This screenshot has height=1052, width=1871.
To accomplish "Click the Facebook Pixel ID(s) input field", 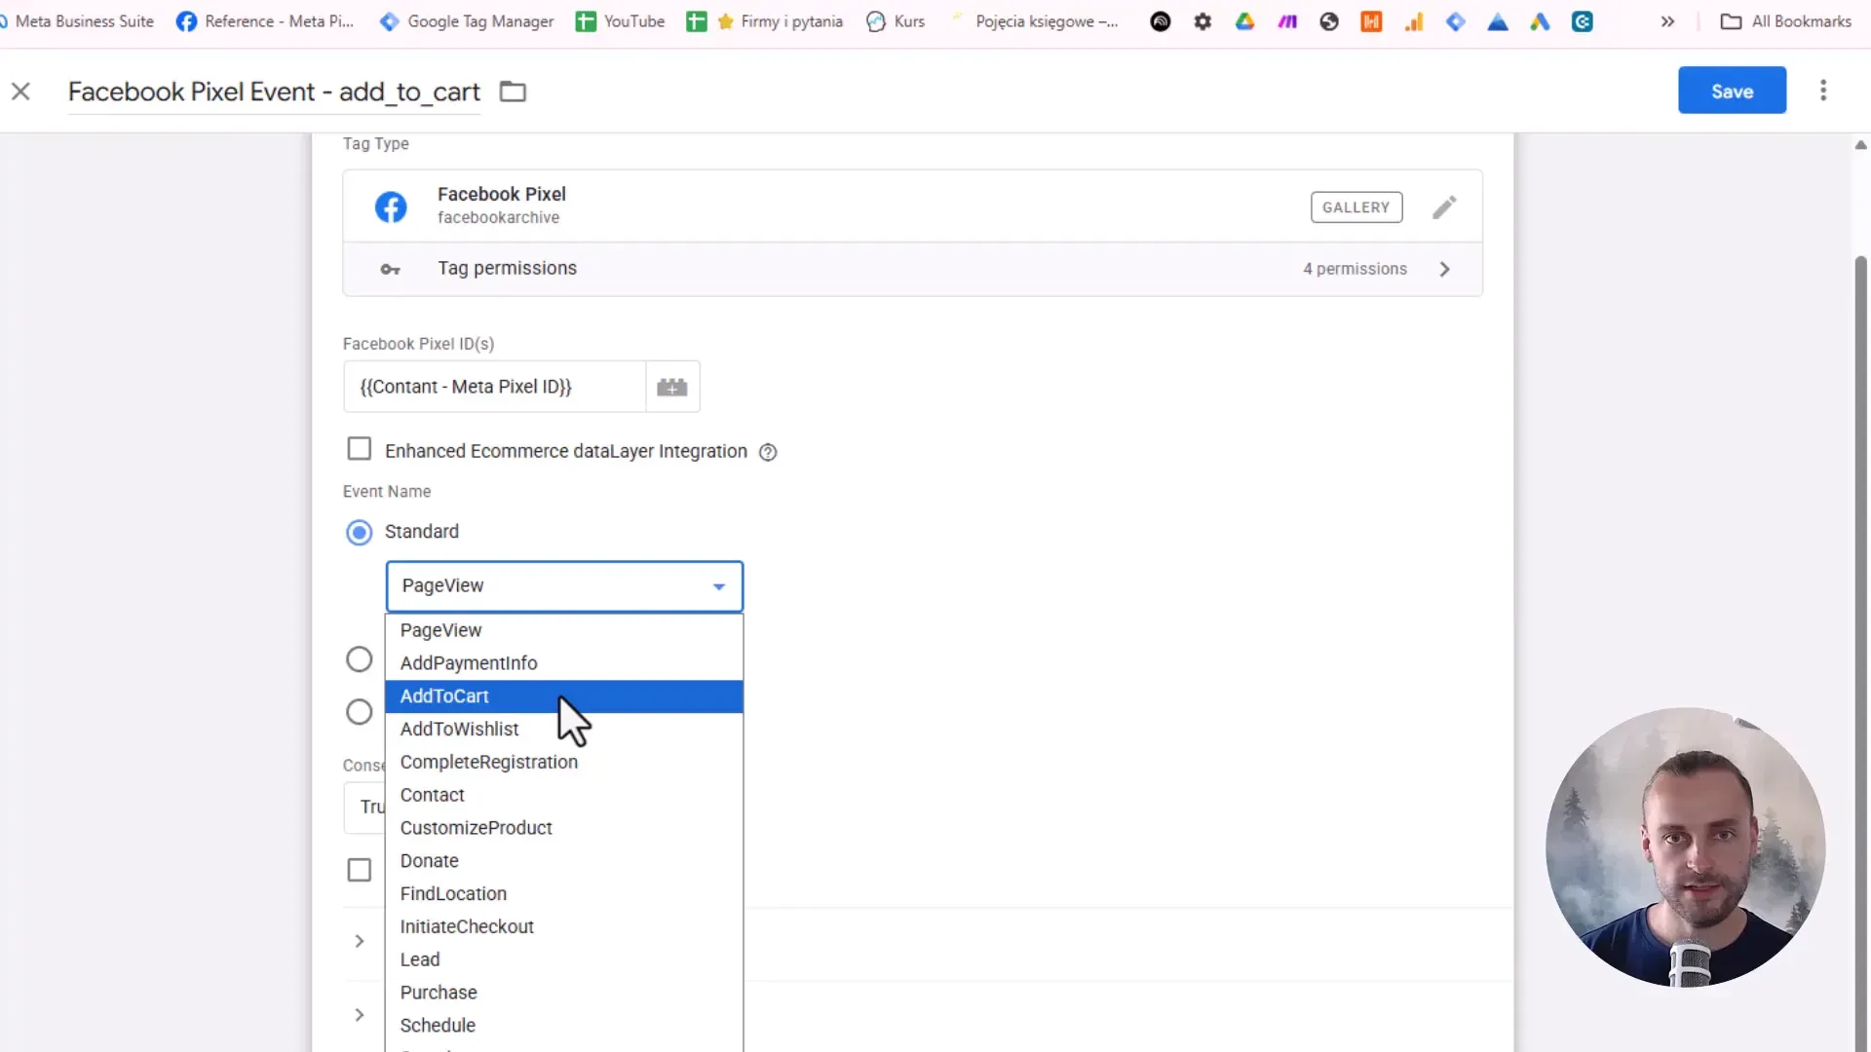I will (494, 387).
